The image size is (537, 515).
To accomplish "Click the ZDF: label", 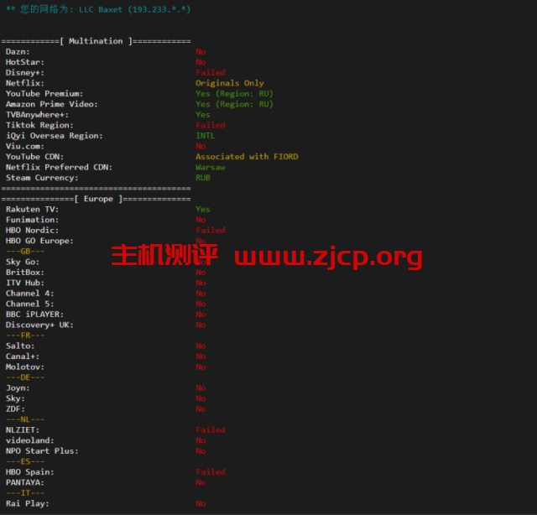I will coord(15,409).
